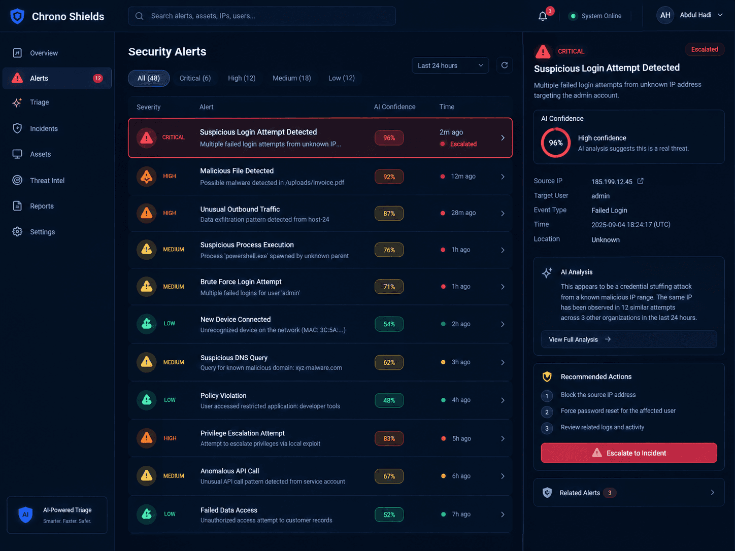Image resolution: width=735 pixels, height=551 pixels.
Task: Switch to the Low (12) tab
Action: point(342,78)
